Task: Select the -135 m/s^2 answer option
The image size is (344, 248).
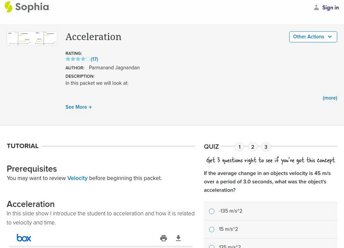Action: pyautogui.click(x=212, y=211)
